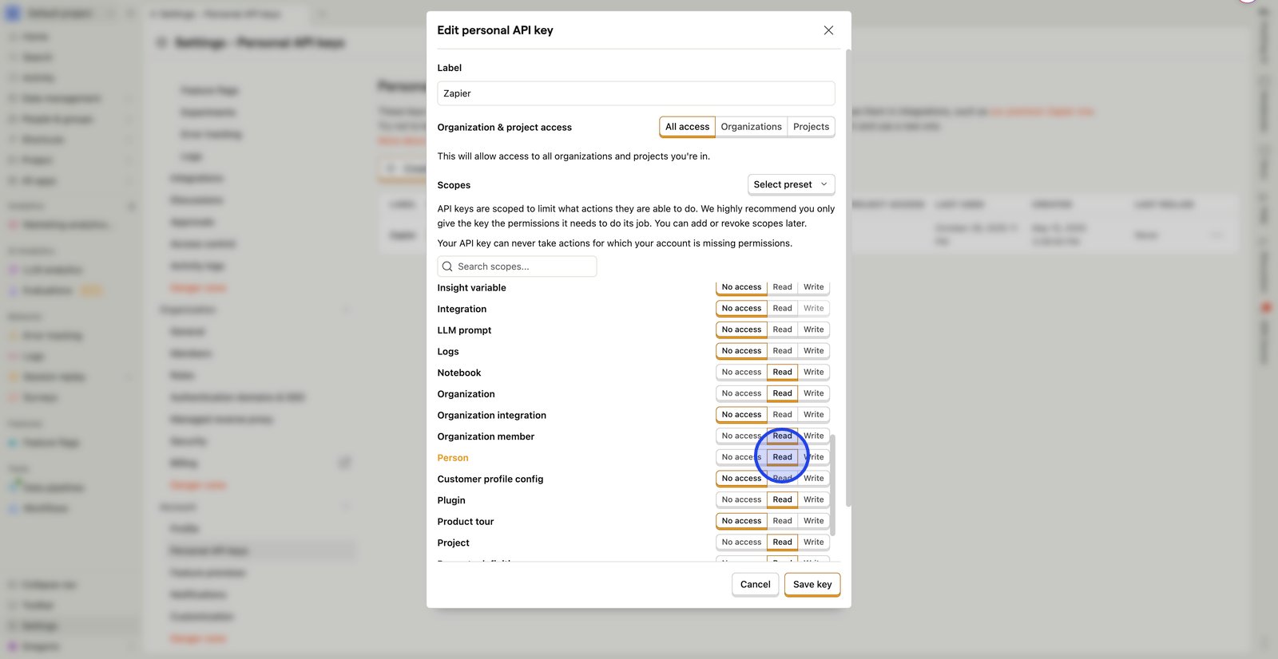Set Notebook scope to No access
The height and width of the screenshot is (659, 1278).
pos(741,373)
